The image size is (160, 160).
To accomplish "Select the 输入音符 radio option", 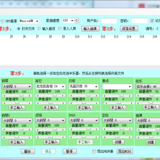I will tap(39, 29).
